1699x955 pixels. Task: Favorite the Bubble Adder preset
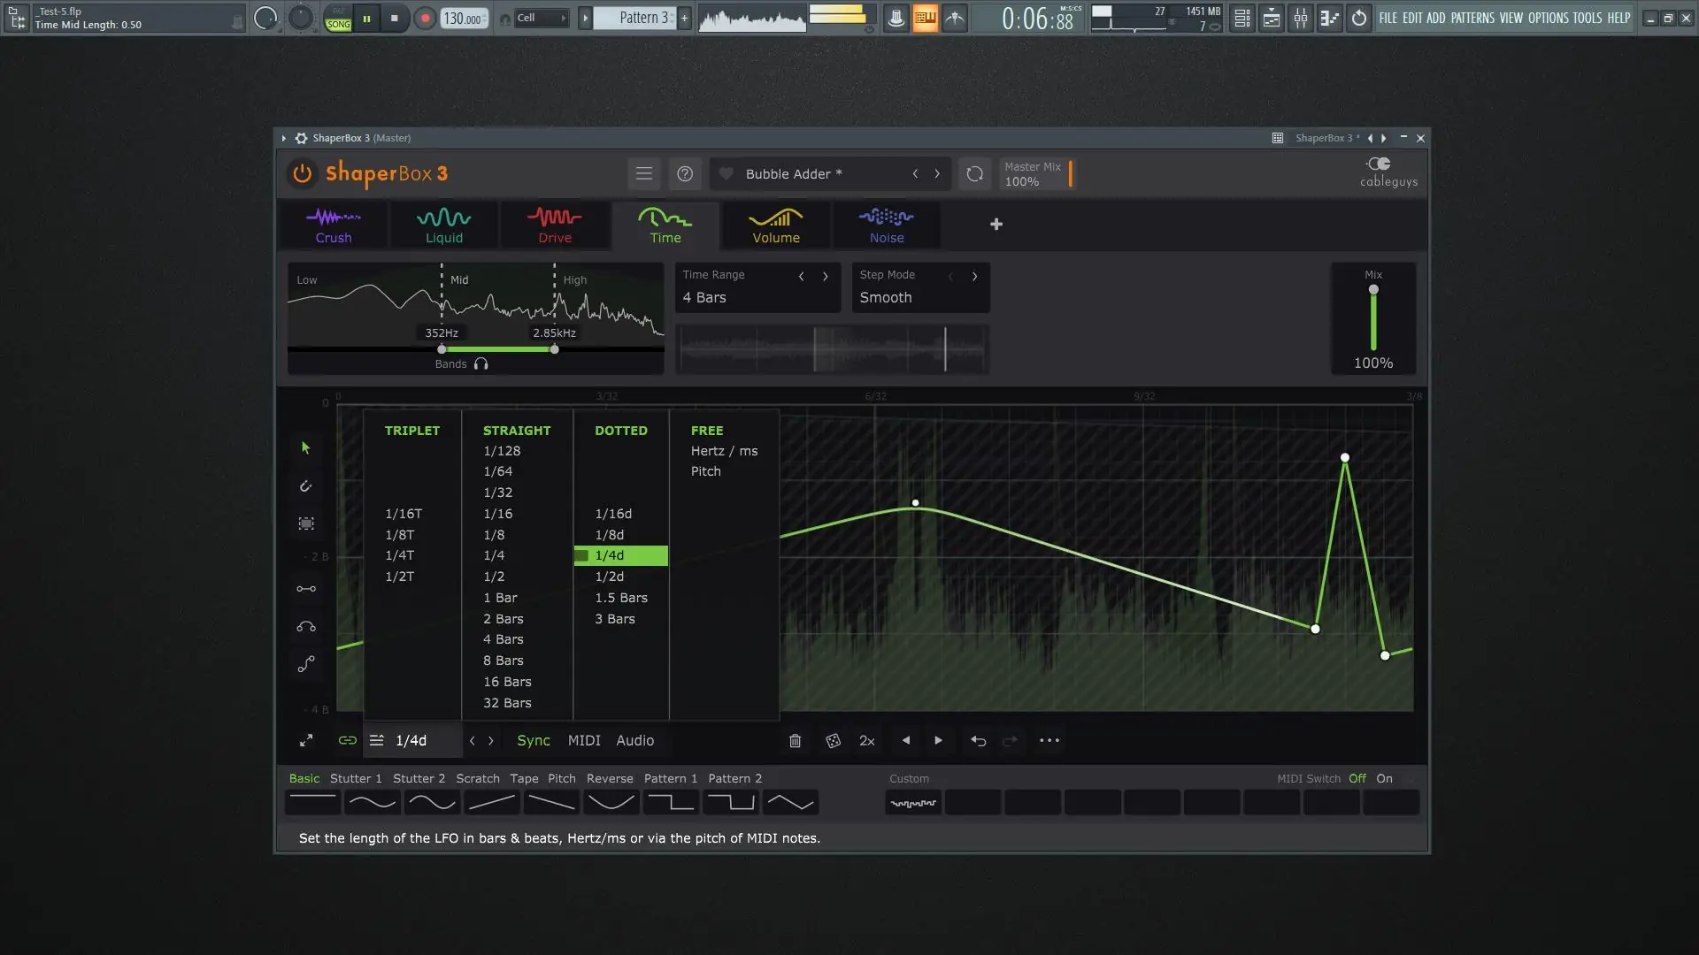[726, 174]
